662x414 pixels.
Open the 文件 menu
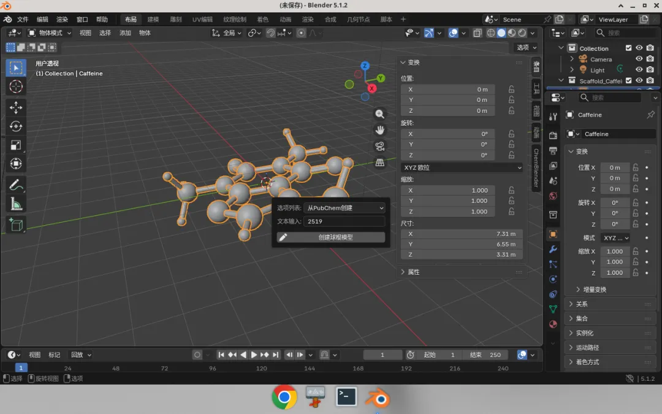coord(23,20)
